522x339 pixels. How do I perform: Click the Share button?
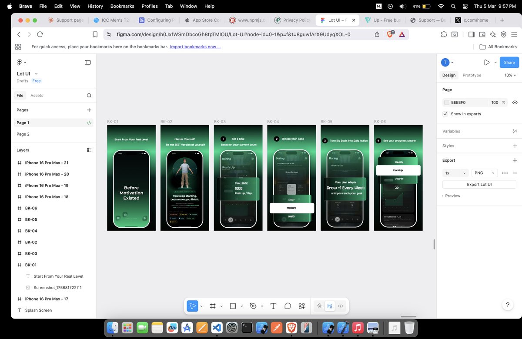tap(509, 63)
